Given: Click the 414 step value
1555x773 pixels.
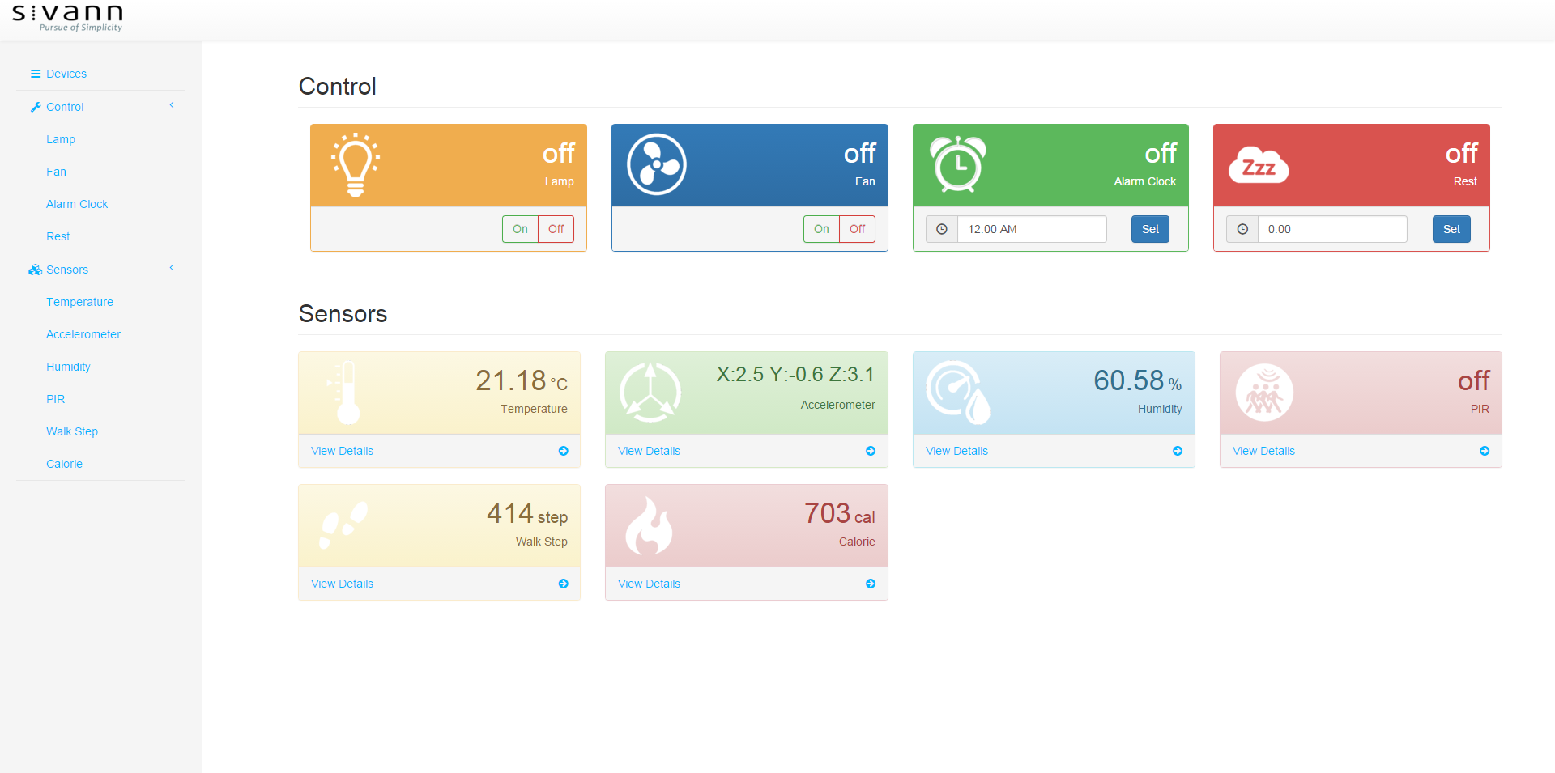Looking at the screenshot, I should click(x=527, y=513).
